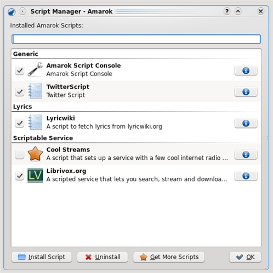Viewport: 273px width, 273px height.
Task: Click the Amarok window menu icon
Action: click(x=12, y=12)
